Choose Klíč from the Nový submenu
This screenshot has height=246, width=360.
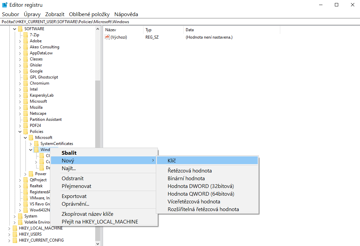coord(172,161)
